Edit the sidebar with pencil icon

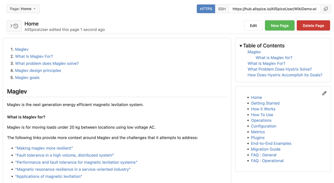(x=324, y=93)
